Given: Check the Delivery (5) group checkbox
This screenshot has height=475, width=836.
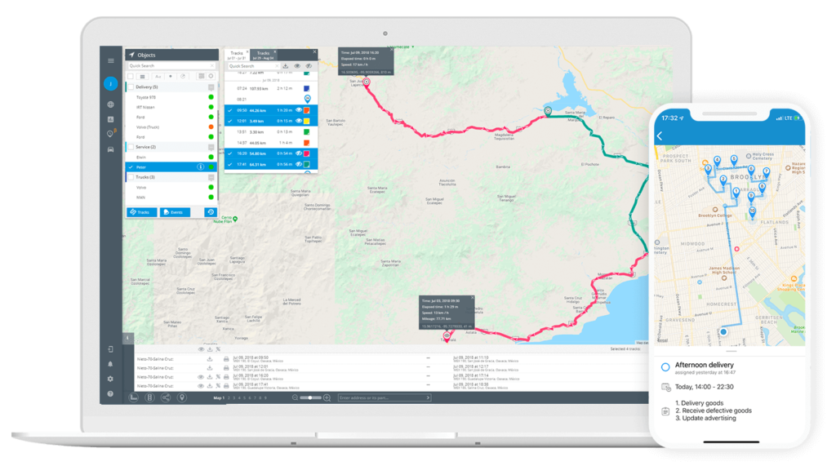Looking at the screenshot, I should pos(131,87).
